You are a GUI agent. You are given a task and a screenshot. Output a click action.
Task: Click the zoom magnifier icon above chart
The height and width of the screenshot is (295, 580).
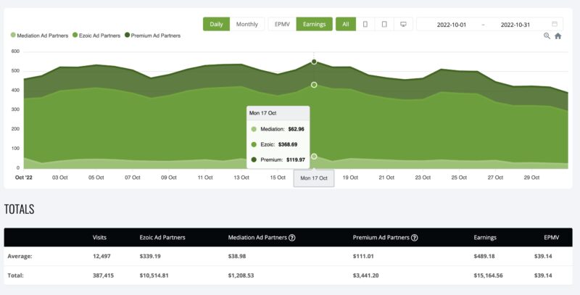point(547,36)
